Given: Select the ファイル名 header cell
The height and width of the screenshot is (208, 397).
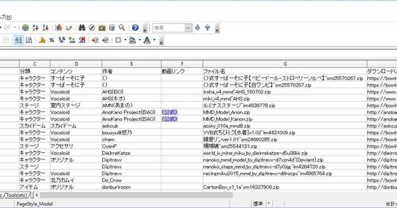Looking at the screenshot, I should (285, 71).
